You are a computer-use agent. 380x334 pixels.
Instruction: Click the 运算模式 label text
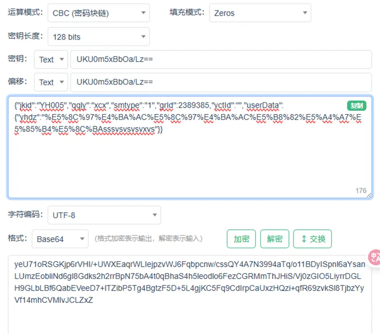pos(25,12)
